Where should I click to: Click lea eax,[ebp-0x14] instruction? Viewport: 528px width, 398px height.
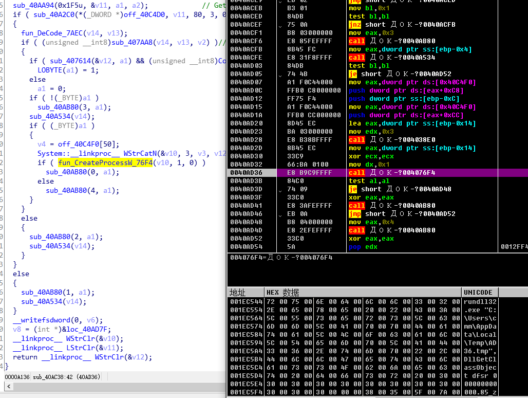412,123
